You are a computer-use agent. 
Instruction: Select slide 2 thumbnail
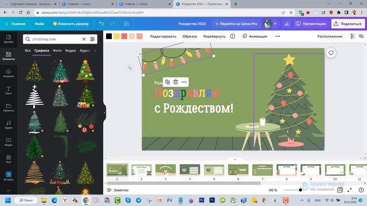pos(142,170)
